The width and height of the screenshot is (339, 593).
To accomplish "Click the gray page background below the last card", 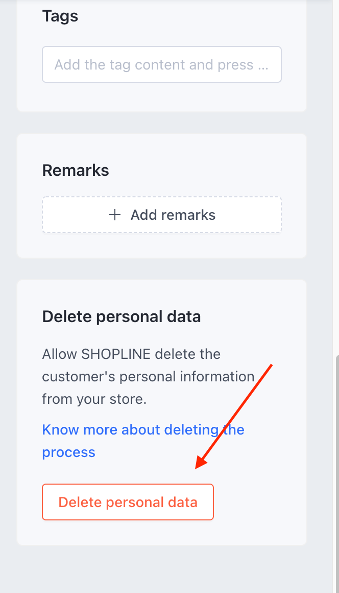I will [x=161, y=568].
